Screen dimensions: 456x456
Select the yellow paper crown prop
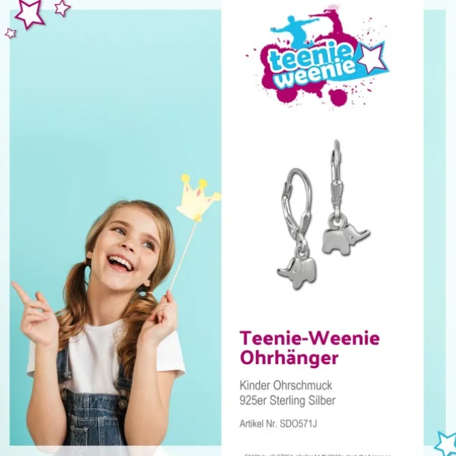pyautogui.click(x=199, y=197)
